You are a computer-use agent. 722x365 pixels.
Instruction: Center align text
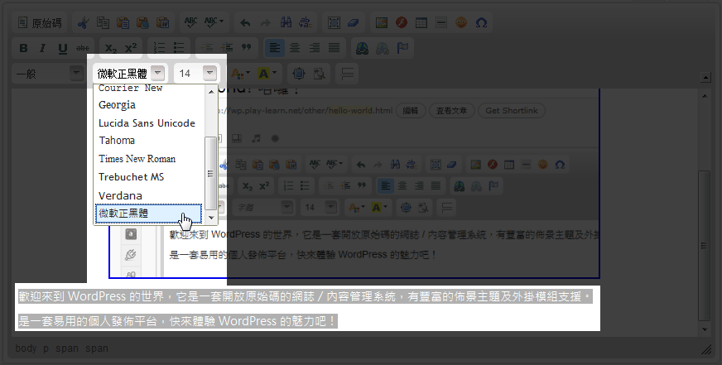(294, 48)
